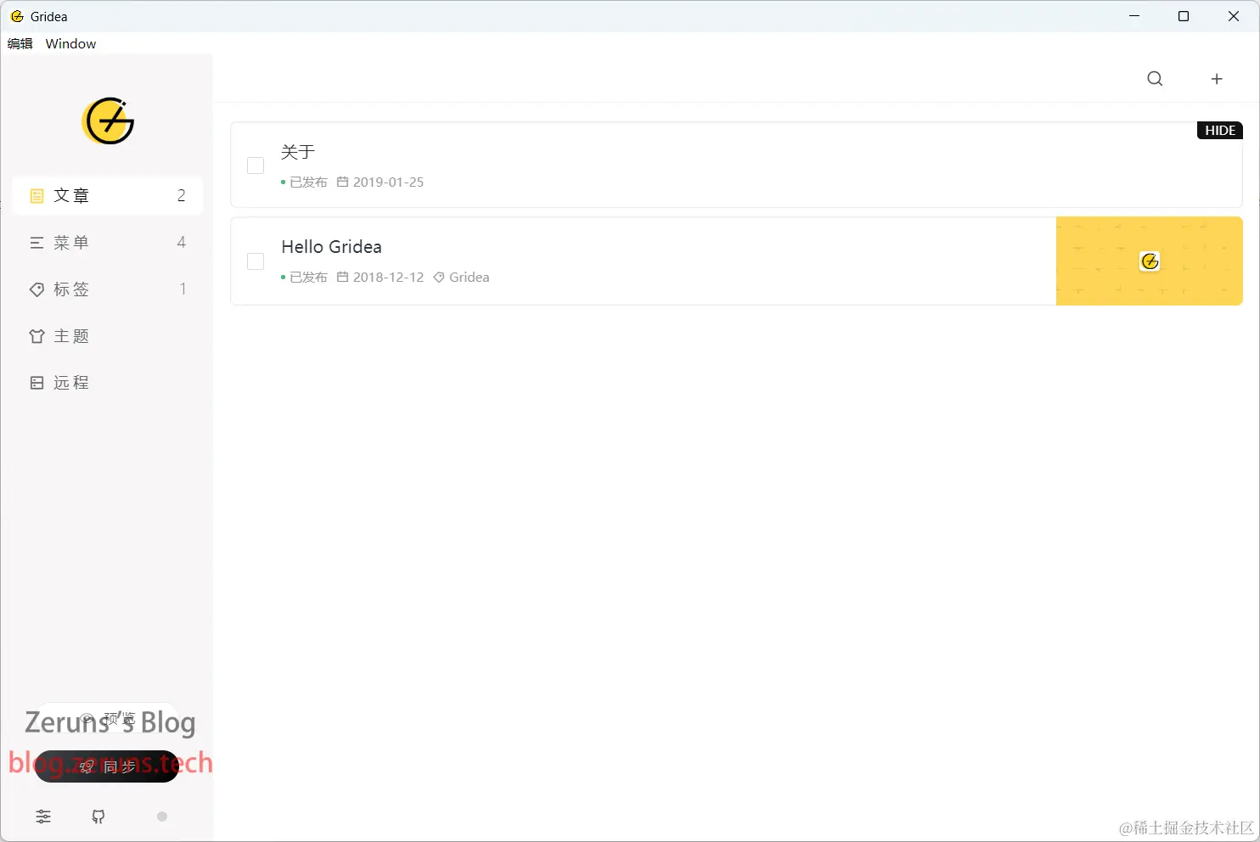This screenshot has width=1260, height=842.
Task: Tick the checkbox for 关于 article
Action: tap(256, 166)
